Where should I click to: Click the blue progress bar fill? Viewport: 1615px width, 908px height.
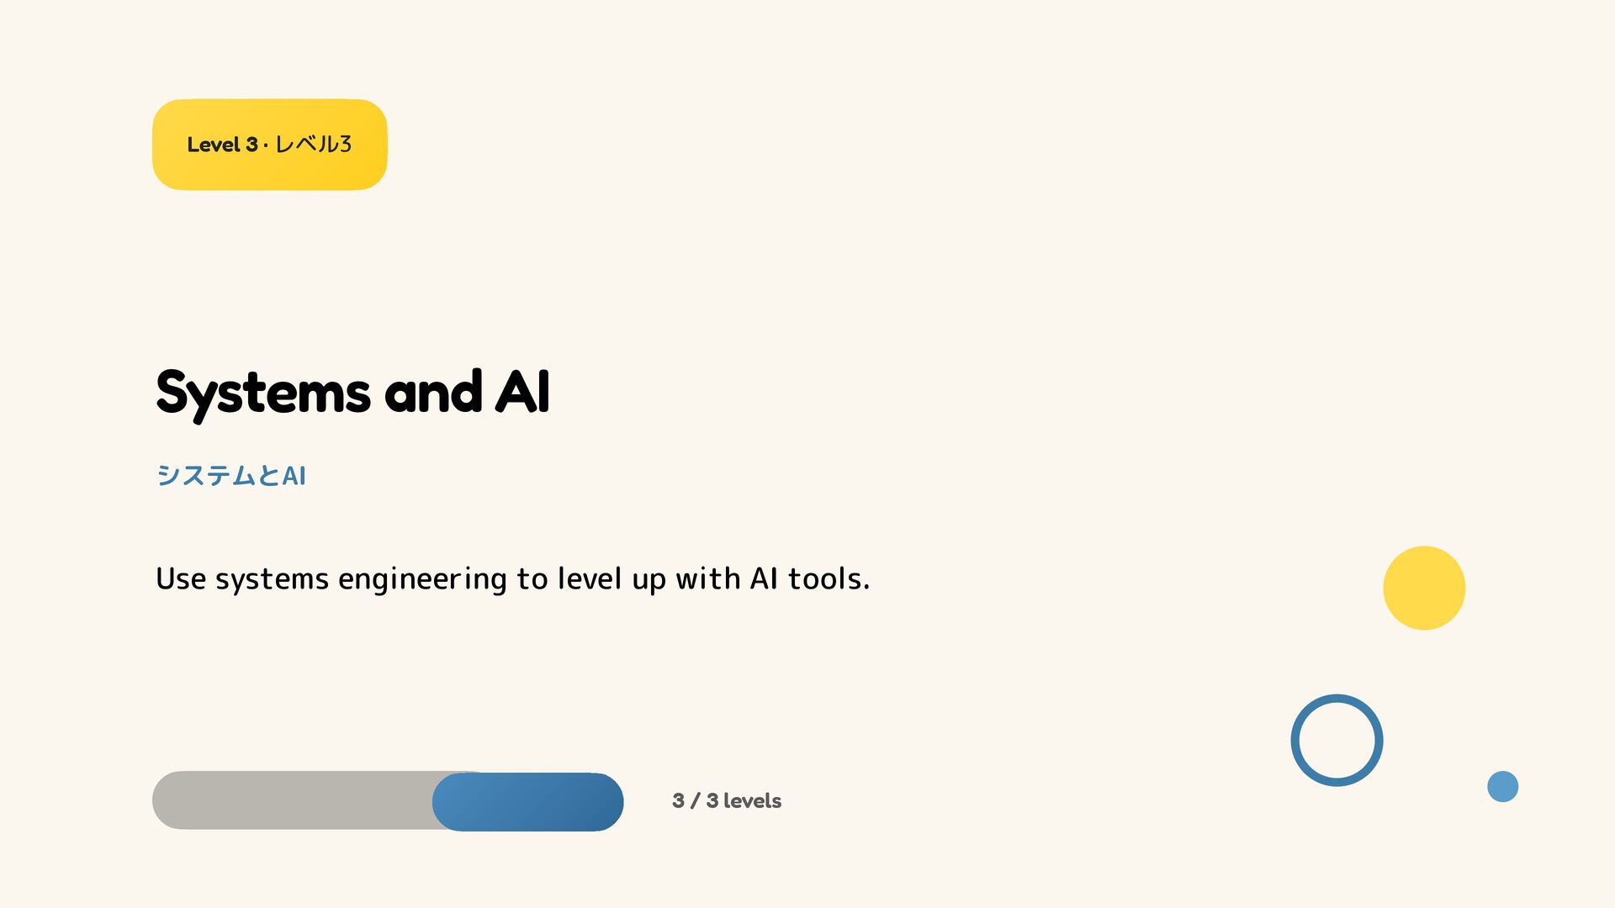point(527,801)
